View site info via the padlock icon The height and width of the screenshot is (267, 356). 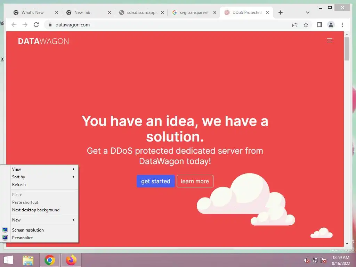click(50, 25)
